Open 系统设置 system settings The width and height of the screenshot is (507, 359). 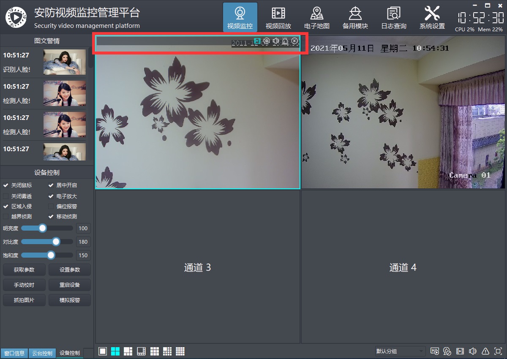(432, 18)
